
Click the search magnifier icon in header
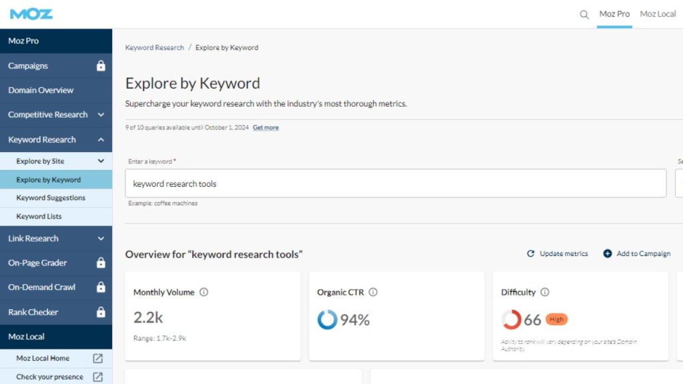[584, 15]
